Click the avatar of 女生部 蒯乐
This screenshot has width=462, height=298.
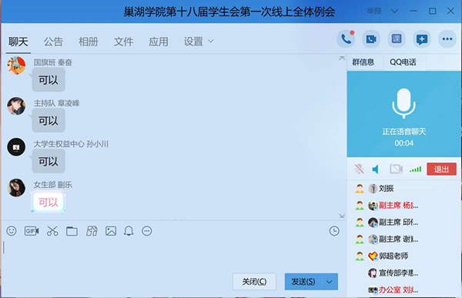click(x=16, y=187)
